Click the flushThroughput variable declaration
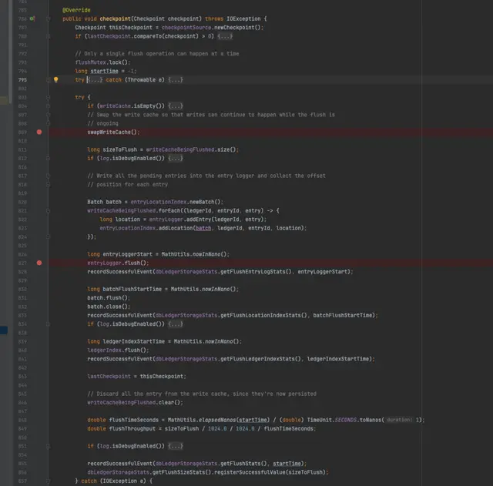The image size is (493, 486). pyautogui.click(x=132, y=428)
